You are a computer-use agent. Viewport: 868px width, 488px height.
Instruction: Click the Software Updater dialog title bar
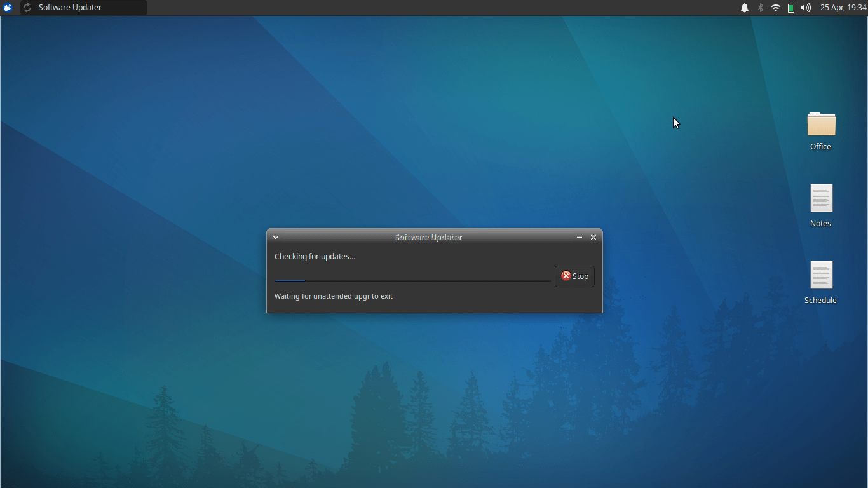(428, 237)
